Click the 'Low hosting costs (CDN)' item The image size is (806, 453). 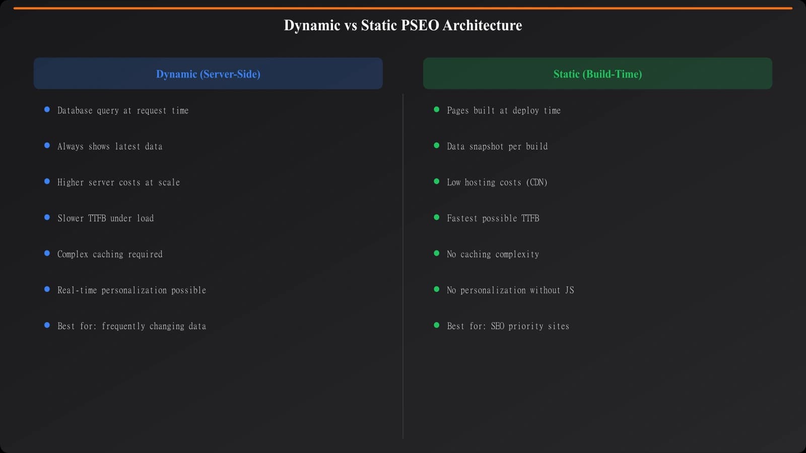[x=497, y=182]
